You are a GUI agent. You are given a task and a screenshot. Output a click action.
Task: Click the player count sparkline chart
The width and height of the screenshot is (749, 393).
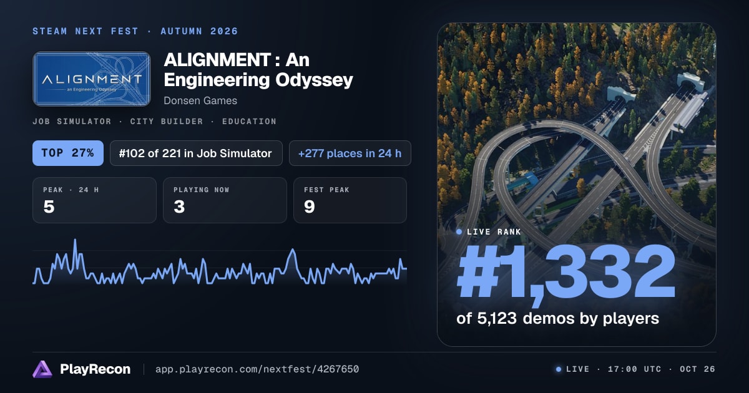[220, 262]
